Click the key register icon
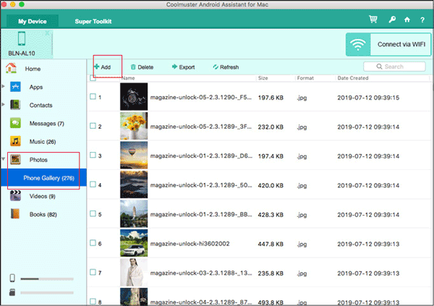The height and width of the screenshot is (306, 434). pos(392,20)
